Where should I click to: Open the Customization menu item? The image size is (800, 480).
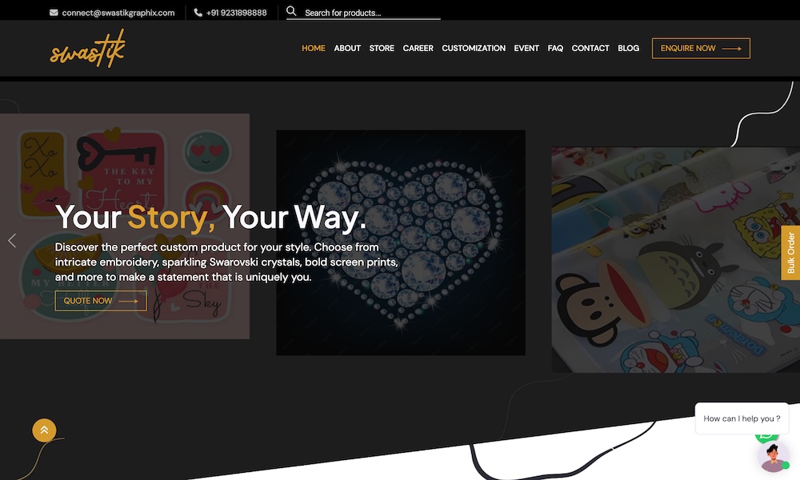pyautogui.click(x=474, y=48)
